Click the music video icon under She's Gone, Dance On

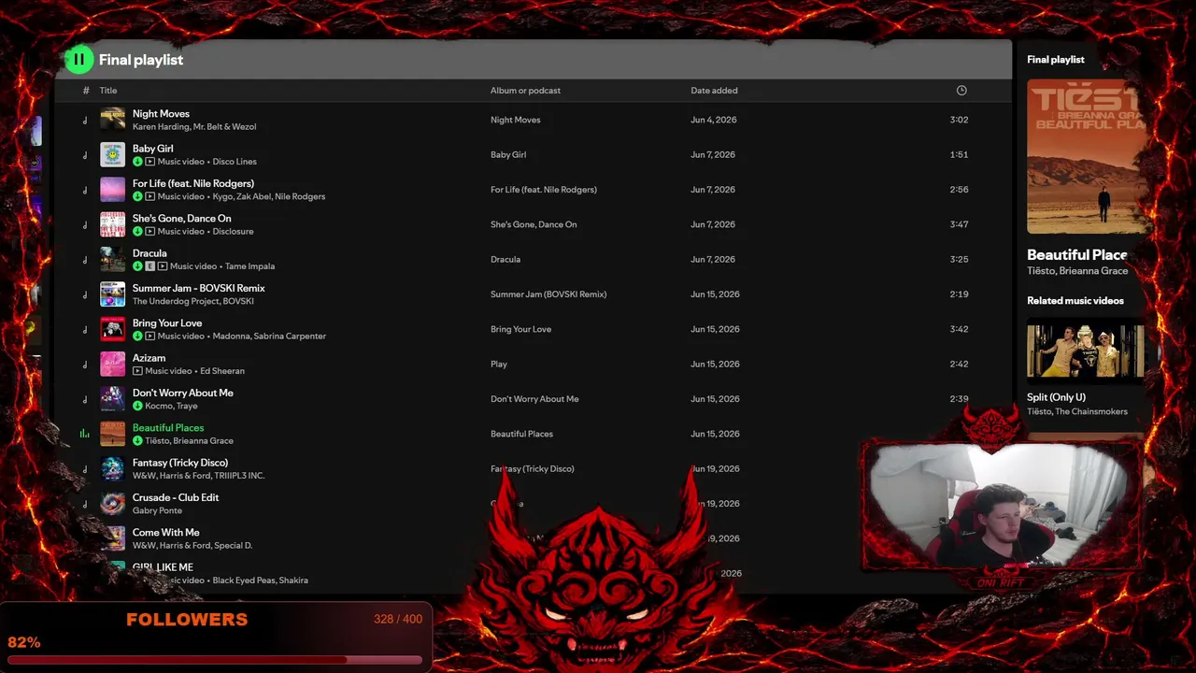[x=149, y=232]
